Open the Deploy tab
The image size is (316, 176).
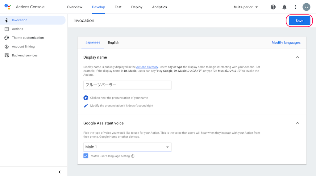coord(137,7)
